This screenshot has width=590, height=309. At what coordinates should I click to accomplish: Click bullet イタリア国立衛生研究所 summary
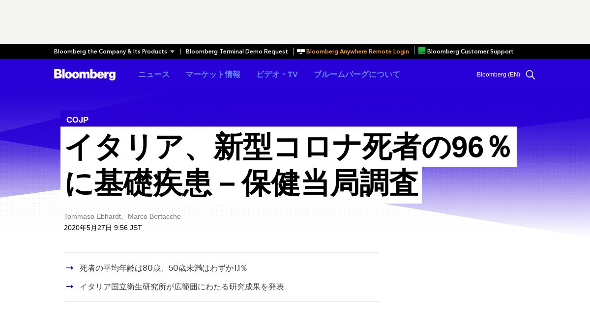click(182, 287)
